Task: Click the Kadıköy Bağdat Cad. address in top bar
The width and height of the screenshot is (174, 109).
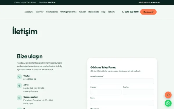Action: [x=25, y=2]
